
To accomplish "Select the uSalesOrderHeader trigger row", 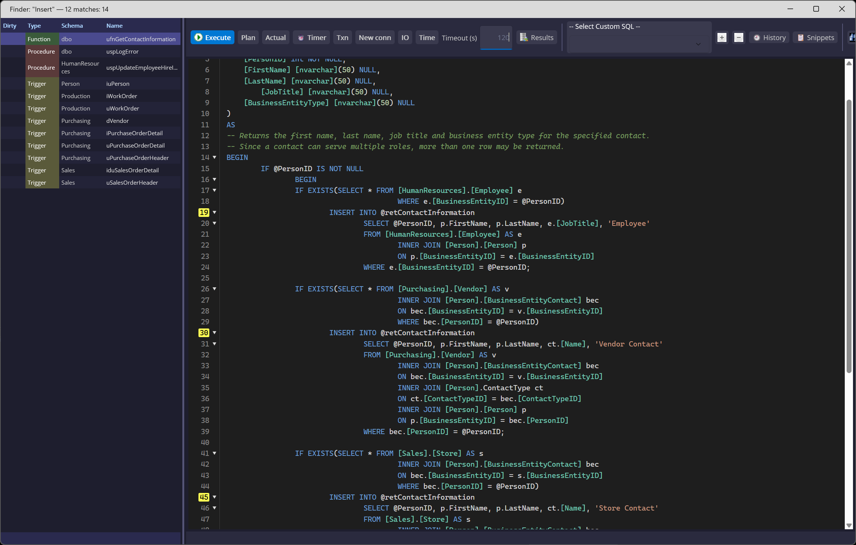I will (91, 182).
